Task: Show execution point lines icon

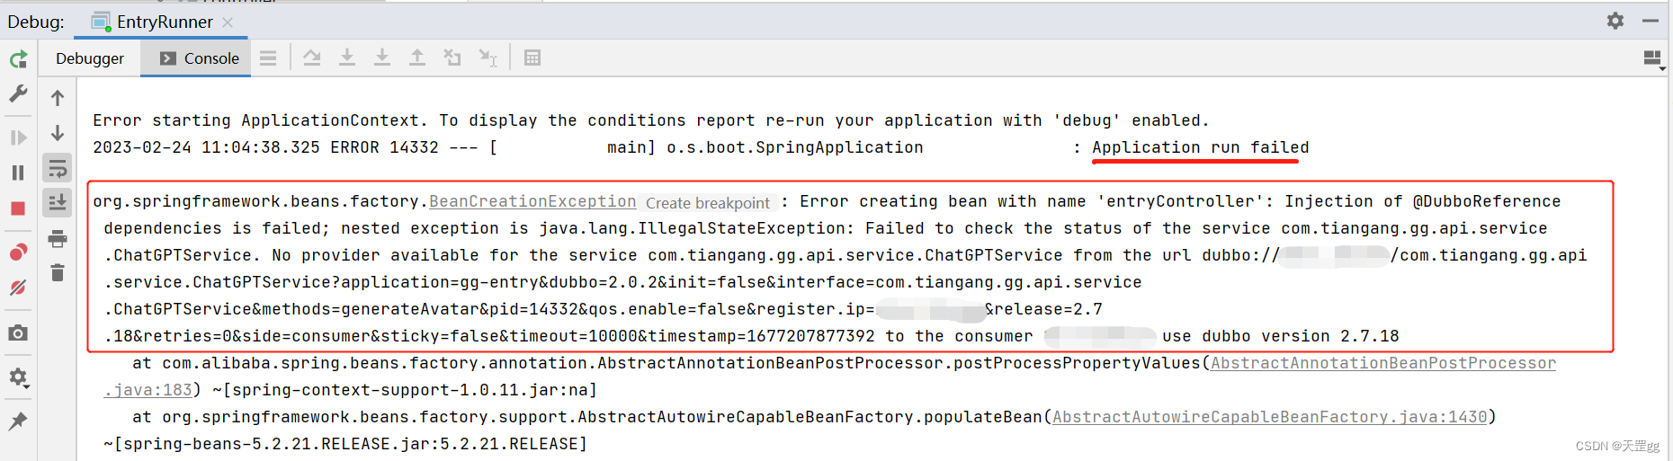Action: pos(268,58)
